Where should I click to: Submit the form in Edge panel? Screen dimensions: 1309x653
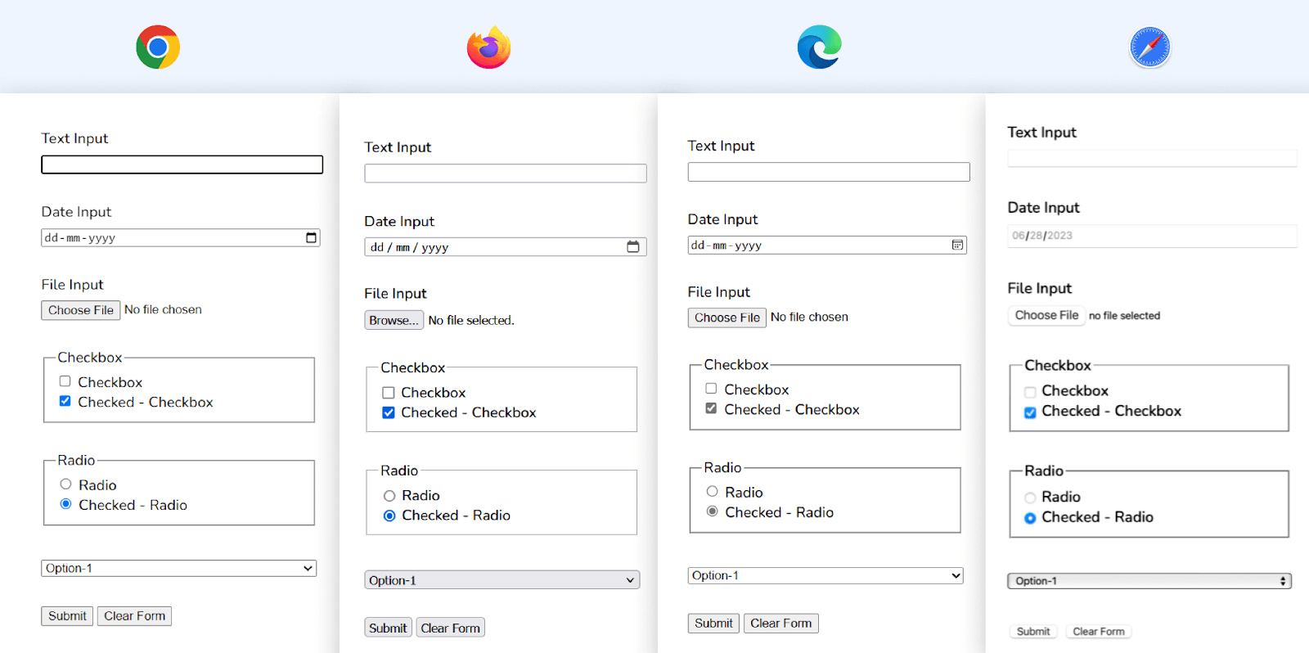713,624
